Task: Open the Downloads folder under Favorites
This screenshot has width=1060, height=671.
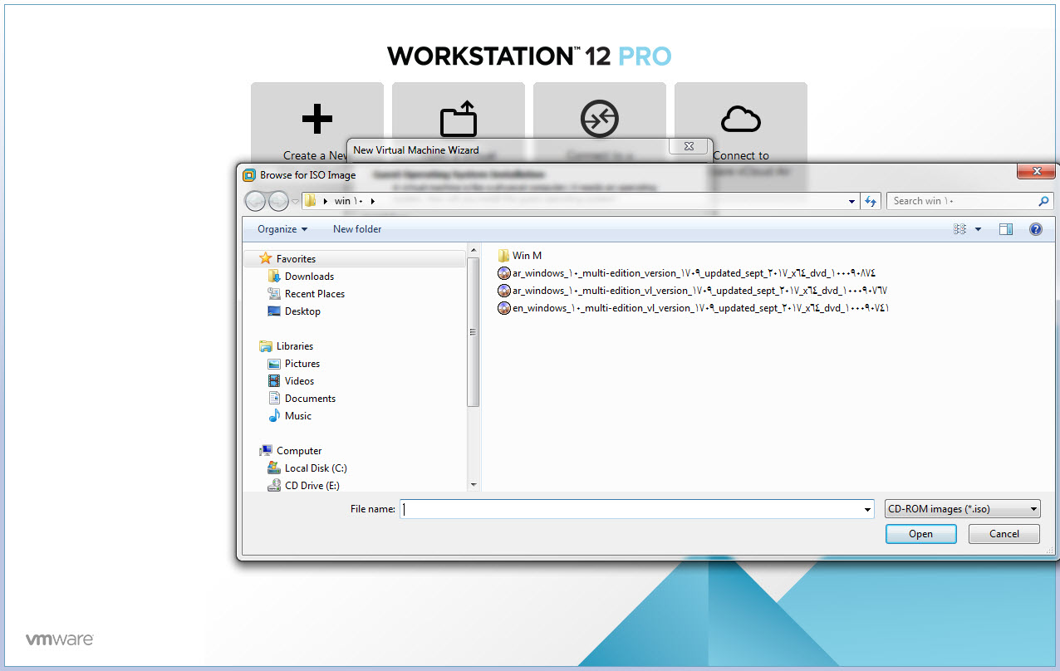Action: pyautogui.click(x=309, y=277)
